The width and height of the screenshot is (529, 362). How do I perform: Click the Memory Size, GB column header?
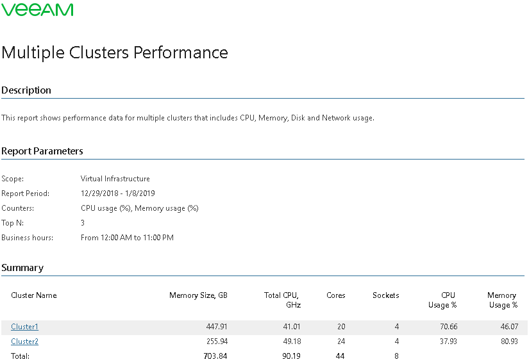(x=198, y=295)
